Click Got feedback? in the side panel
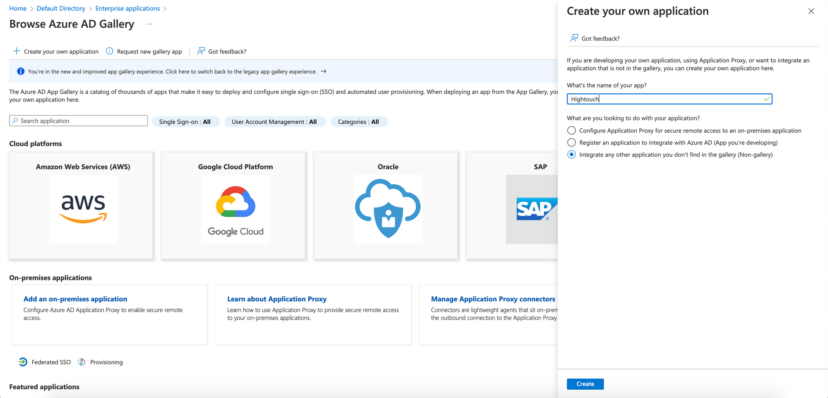 (x=601, y=39)
